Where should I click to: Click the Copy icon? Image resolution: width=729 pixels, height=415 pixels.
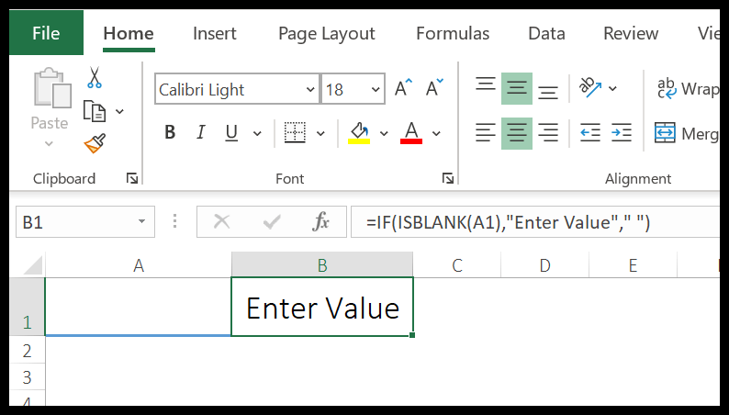(x=95, y=111)
